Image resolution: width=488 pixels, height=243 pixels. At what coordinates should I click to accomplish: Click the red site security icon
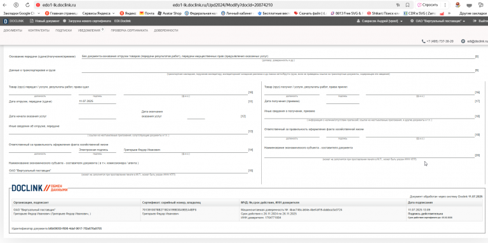tap(38, 5)
